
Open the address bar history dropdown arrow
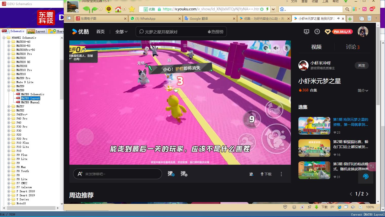273,9
